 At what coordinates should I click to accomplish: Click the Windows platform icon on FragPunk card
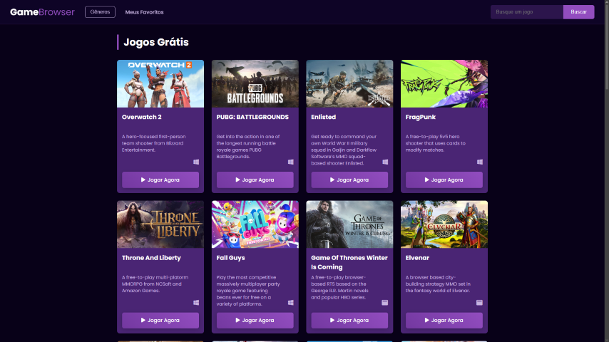[480, 162]
